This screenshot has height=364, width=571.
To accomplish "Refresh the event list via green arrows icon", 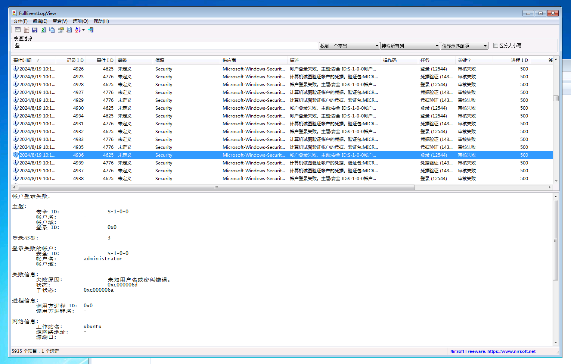I will click(43, 30).
